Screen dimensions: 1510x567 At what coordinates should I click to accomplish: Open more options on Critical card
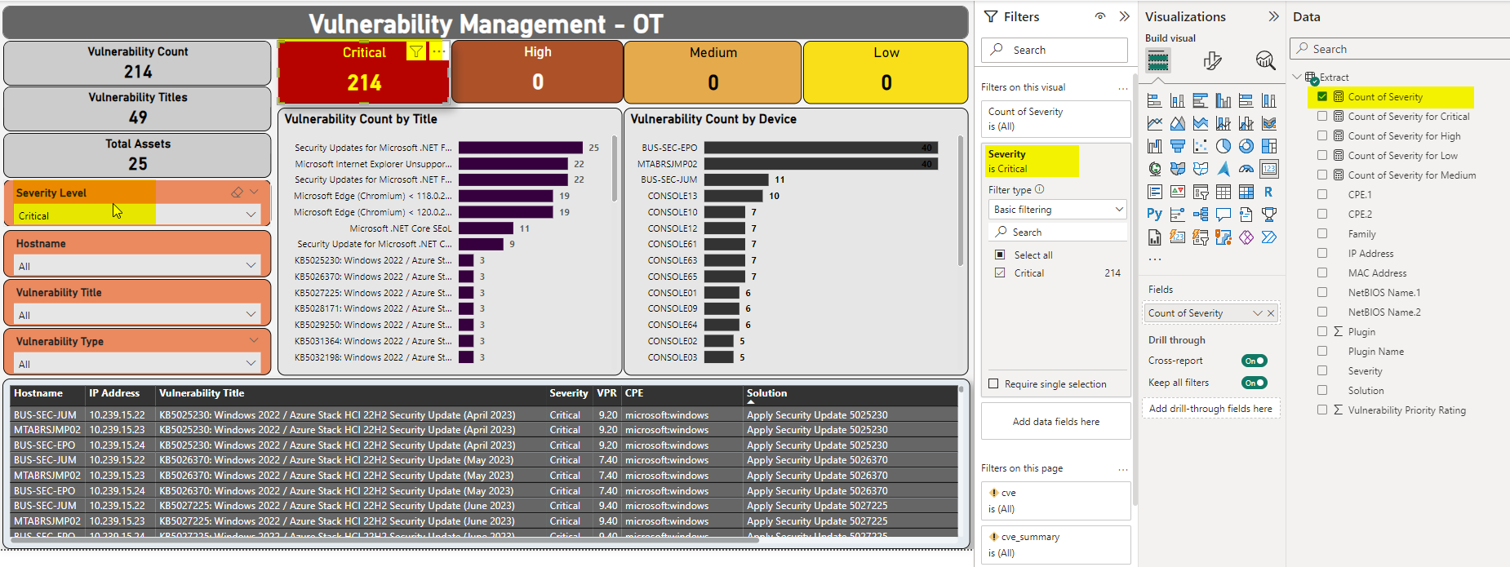coord(437,52)
